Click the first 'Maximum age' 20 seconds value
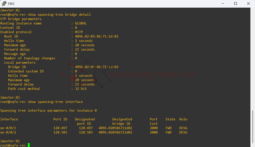The height and width of the screenshot is (147, 255). tap(85, 45)
